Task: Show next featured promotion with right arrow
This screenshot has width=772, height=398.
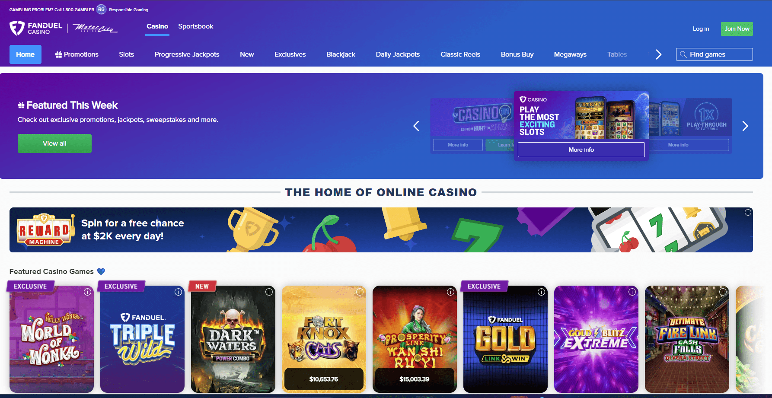Action: [745, 126]
